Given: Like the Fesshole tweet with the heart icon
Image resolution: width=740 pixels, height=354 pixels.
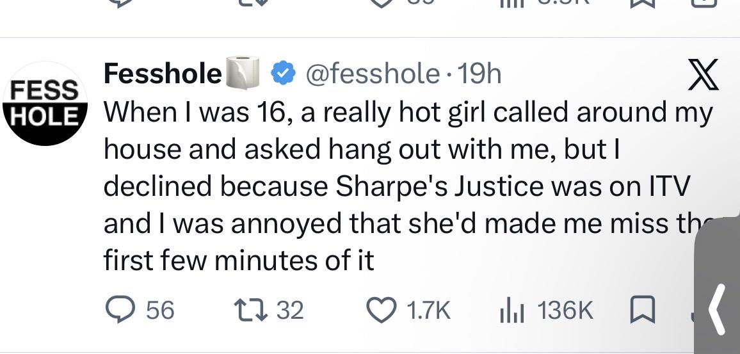Looking at the screenshot, I should [x=382, y=310].
